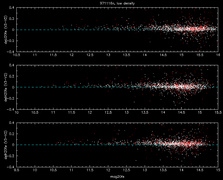223x180 pixels.
Task: Click the 13.5 tick label on top plot
Action: 126,55
